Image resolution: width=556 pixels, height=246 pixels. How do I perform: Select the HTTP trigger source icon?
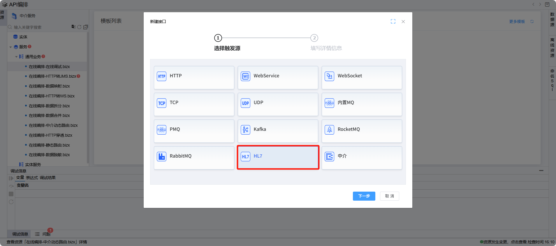162,76
